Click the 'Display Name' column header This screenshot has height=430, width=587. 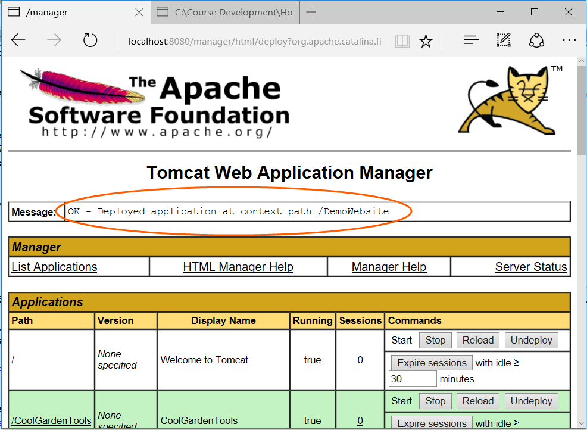point(223,320)
